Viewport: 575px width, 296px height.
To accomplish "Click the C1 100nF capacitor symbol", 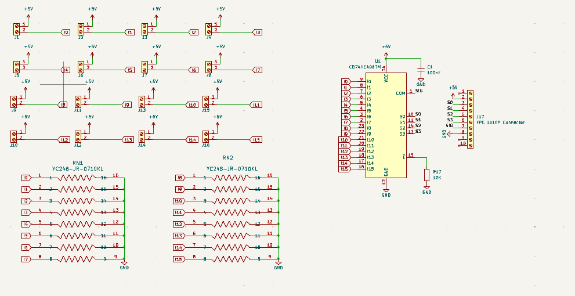I will tap(421, 70).
